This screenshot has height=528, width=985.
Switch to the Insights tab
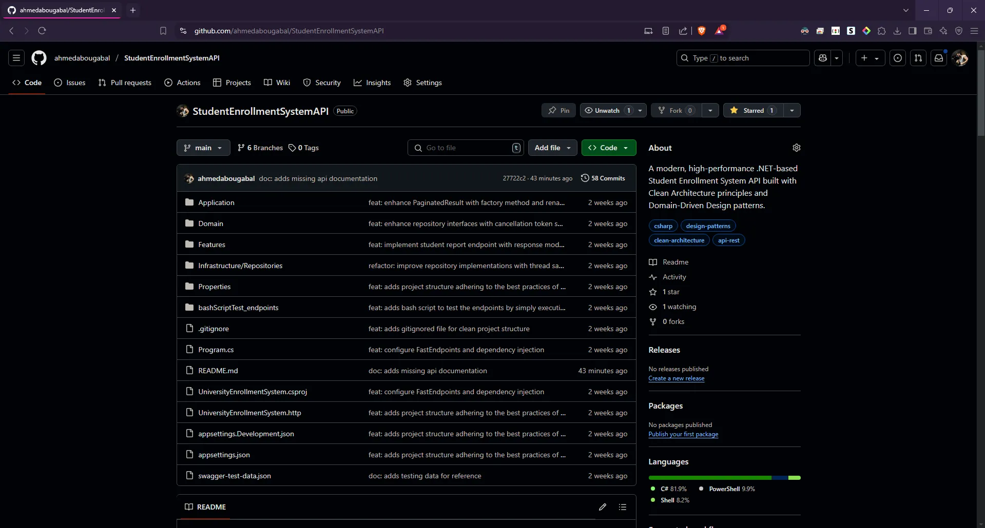tap(372, 83)
